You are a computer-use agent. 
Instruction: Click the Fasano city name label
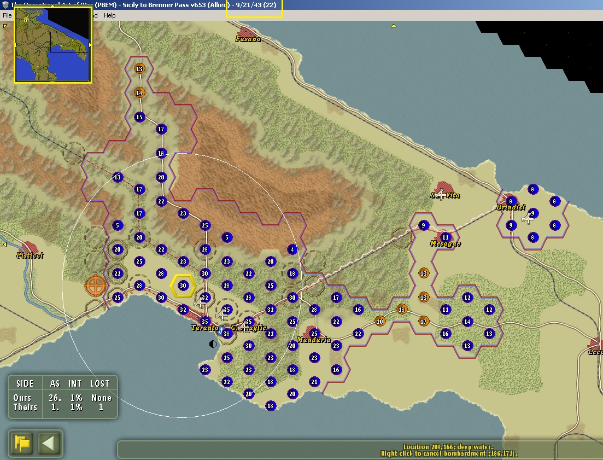click(x=248, y=39)
